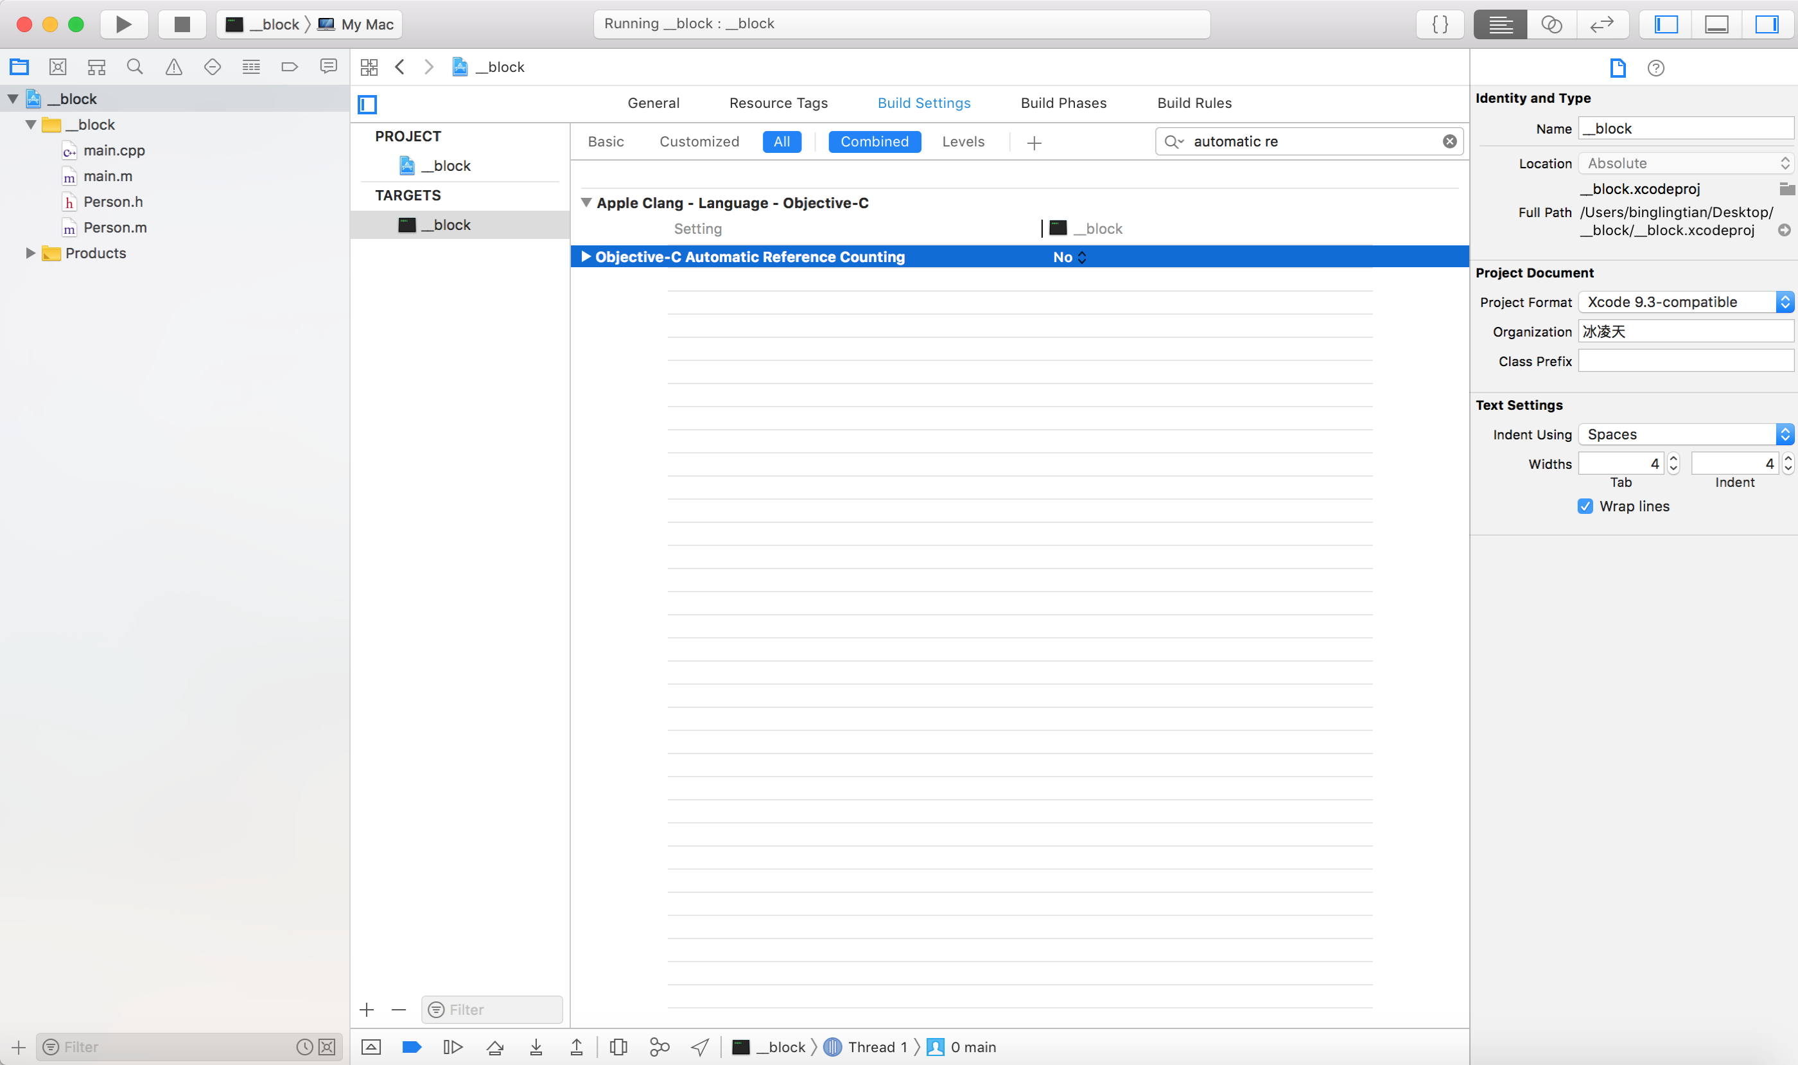The width and height of the screenshot is (1798, 1065).
Task: Click the Indent width stepper
Action: (1788, 464)
